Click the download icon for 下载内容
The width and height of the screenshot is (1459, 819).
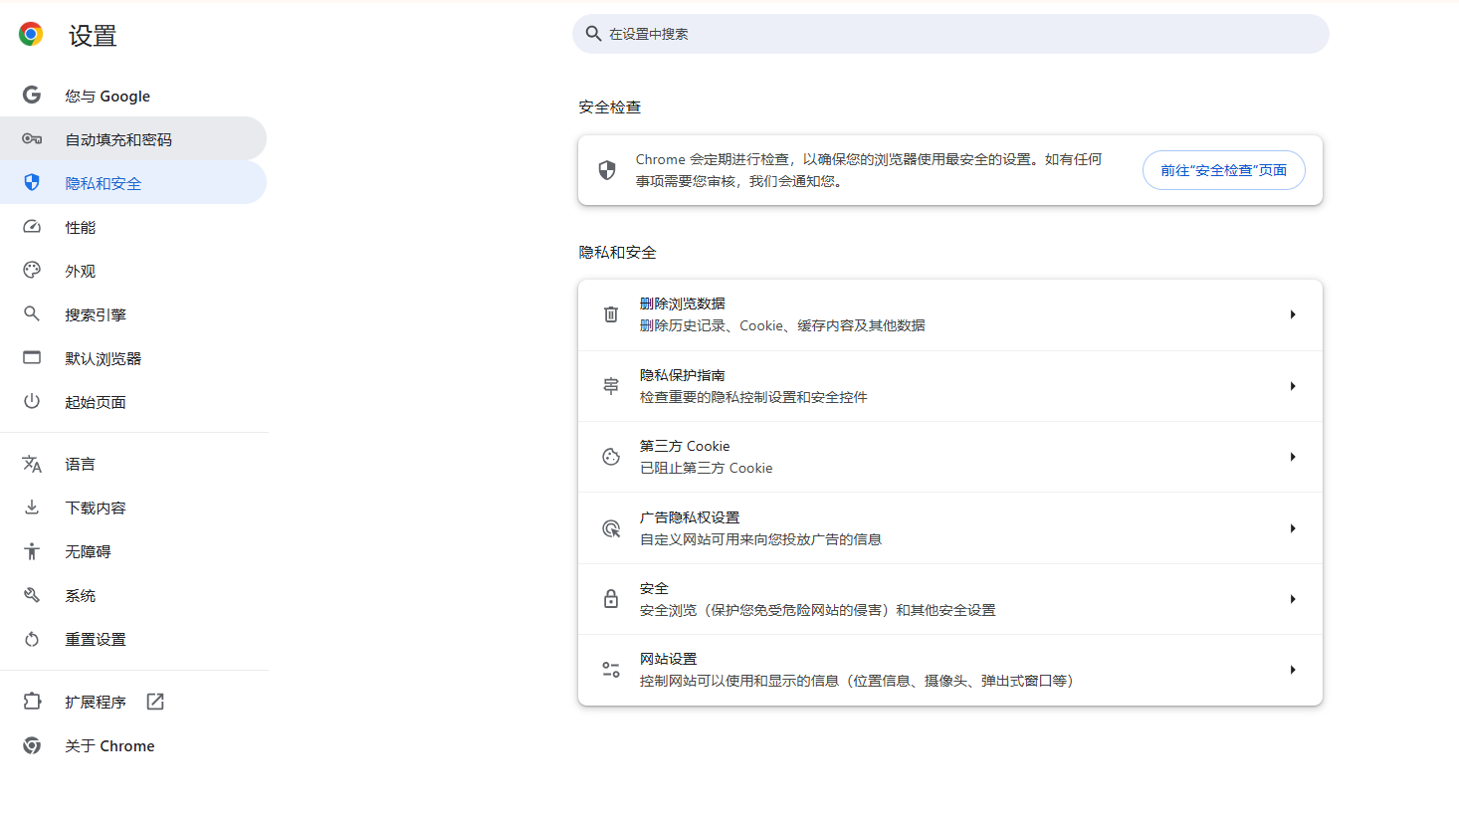[x=32, y=508]
